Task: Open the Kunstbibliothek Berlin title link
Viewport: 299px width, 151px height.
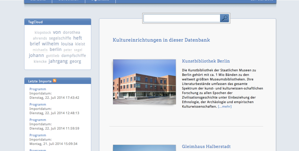Action: coord(206,61)
